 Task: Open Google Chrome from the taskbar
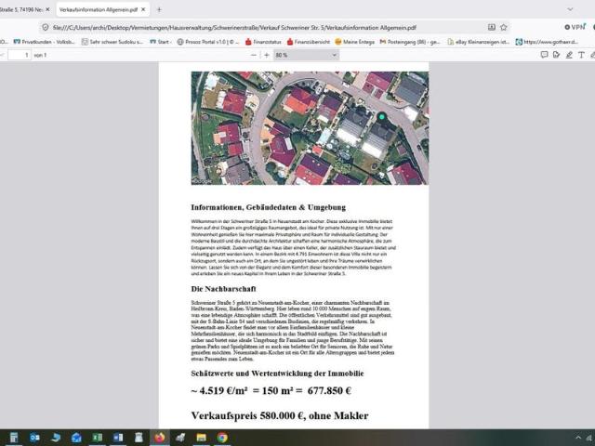(222, 438)
